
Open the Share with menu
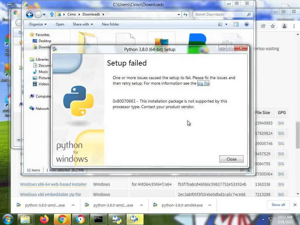(83, 24)
